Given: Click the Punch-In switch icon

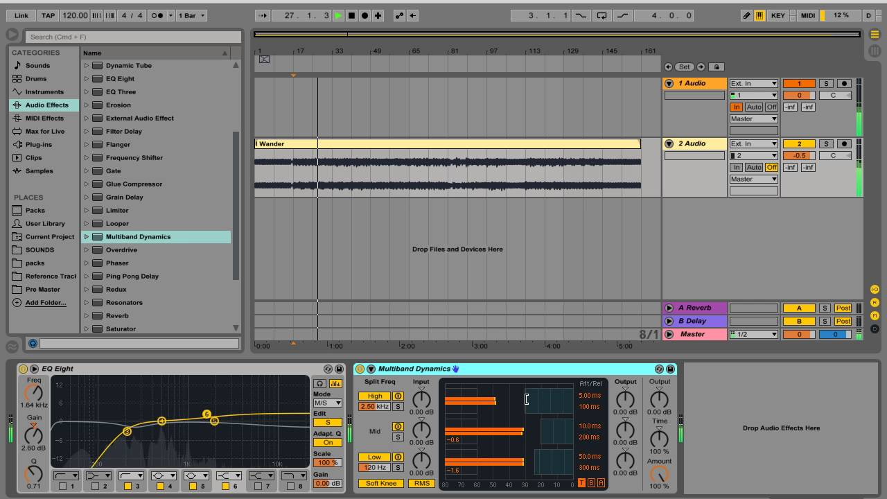Looking at the screenshot, I should (581, 15).
